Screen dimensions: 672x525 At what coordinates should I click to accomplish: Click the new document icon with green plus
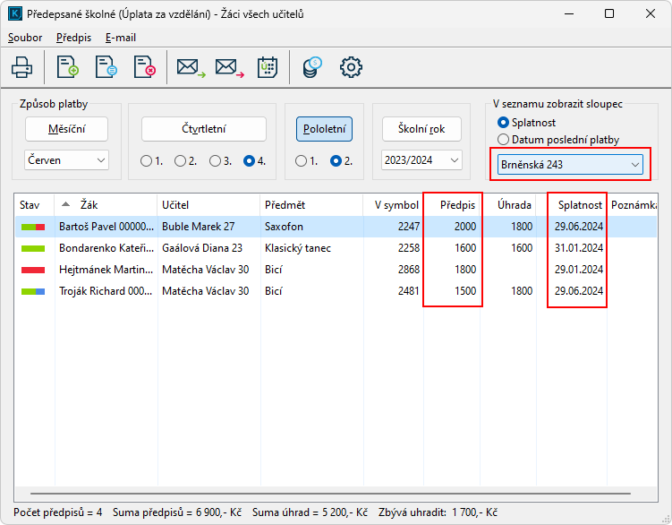67,67
